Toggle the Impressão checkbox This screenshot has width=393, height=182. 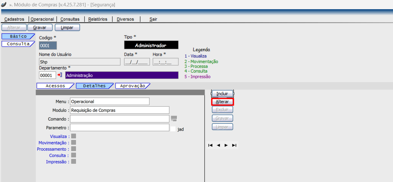pyautogui.click(x=74, y=161)
